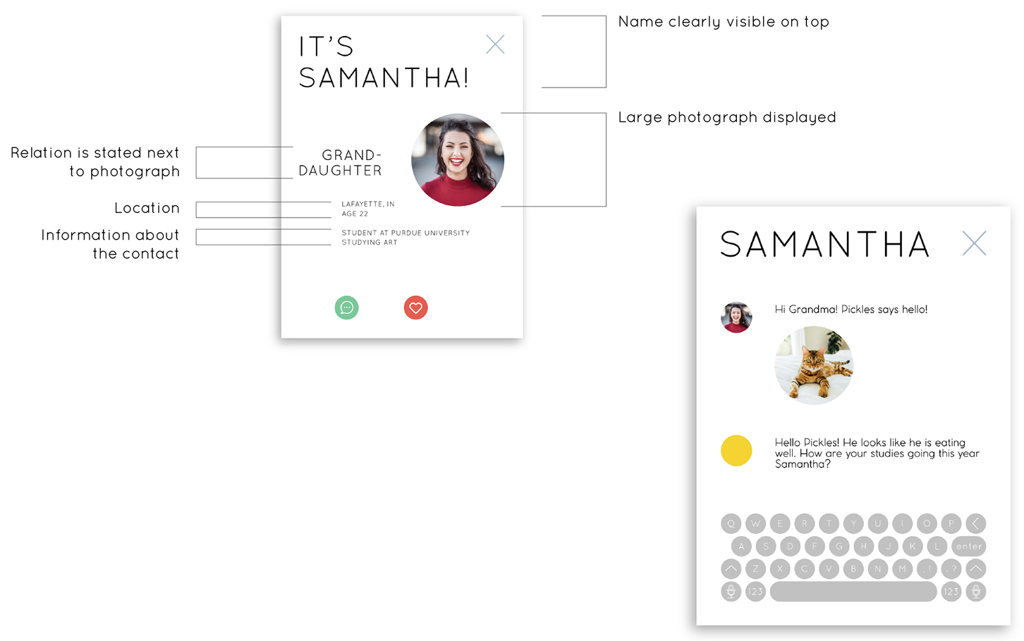Tap the backspace key on the keyboard
The width and height of the screenshot is (1024, 641).
click(x=975, y=523)
